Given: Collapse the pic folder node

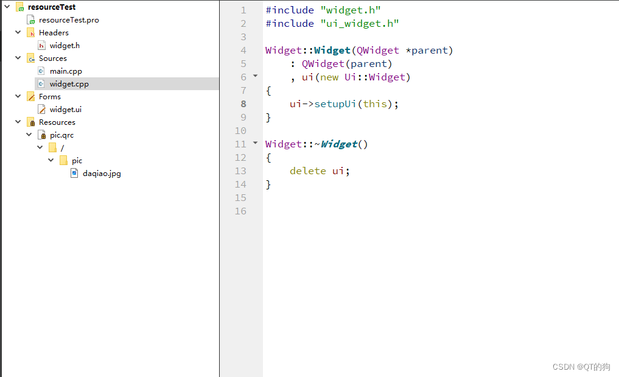Looking at the screenshot, I should coord(51,160).
